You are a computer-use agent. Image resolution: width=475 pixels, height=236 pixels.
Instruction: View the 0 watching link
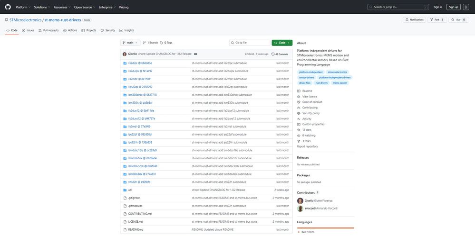(x=306, y=136)
